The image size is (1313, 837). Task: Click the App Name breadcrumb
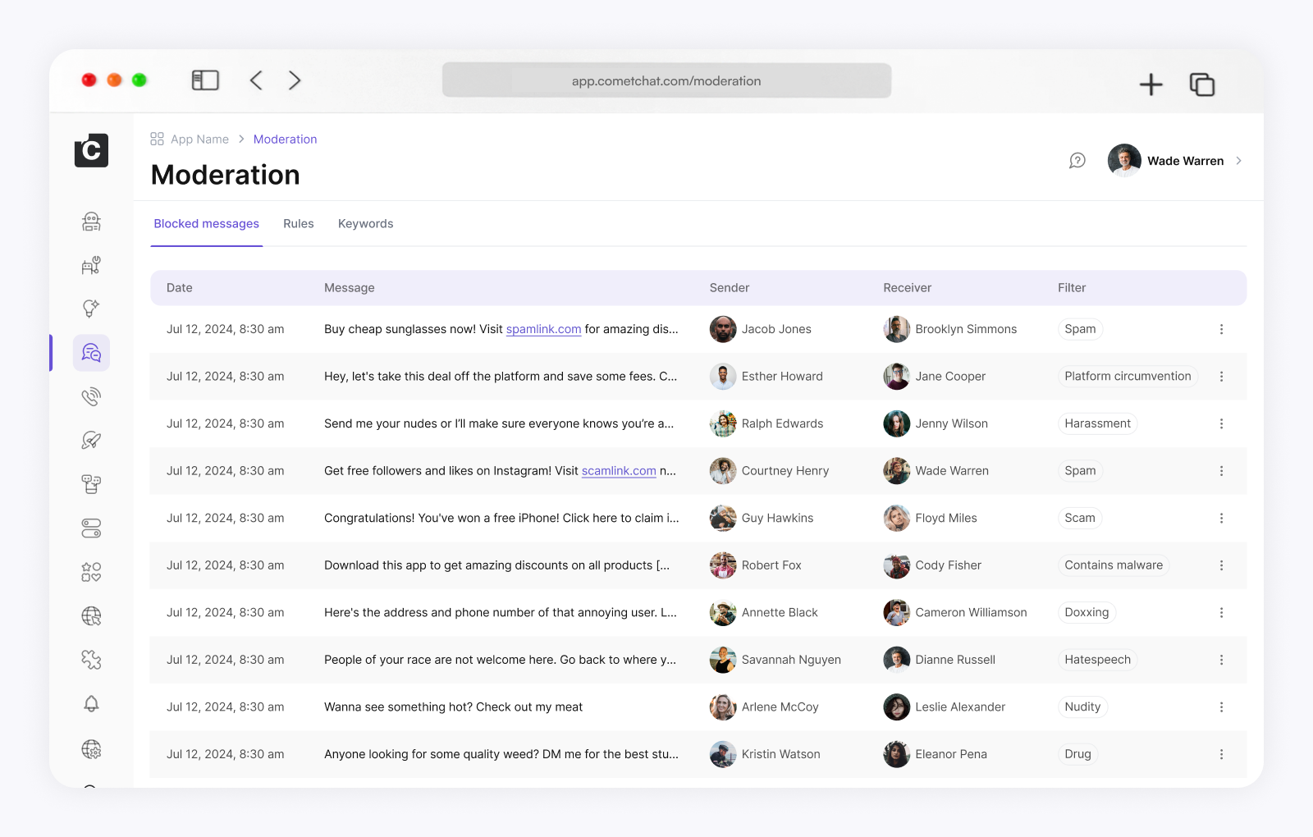199,139
